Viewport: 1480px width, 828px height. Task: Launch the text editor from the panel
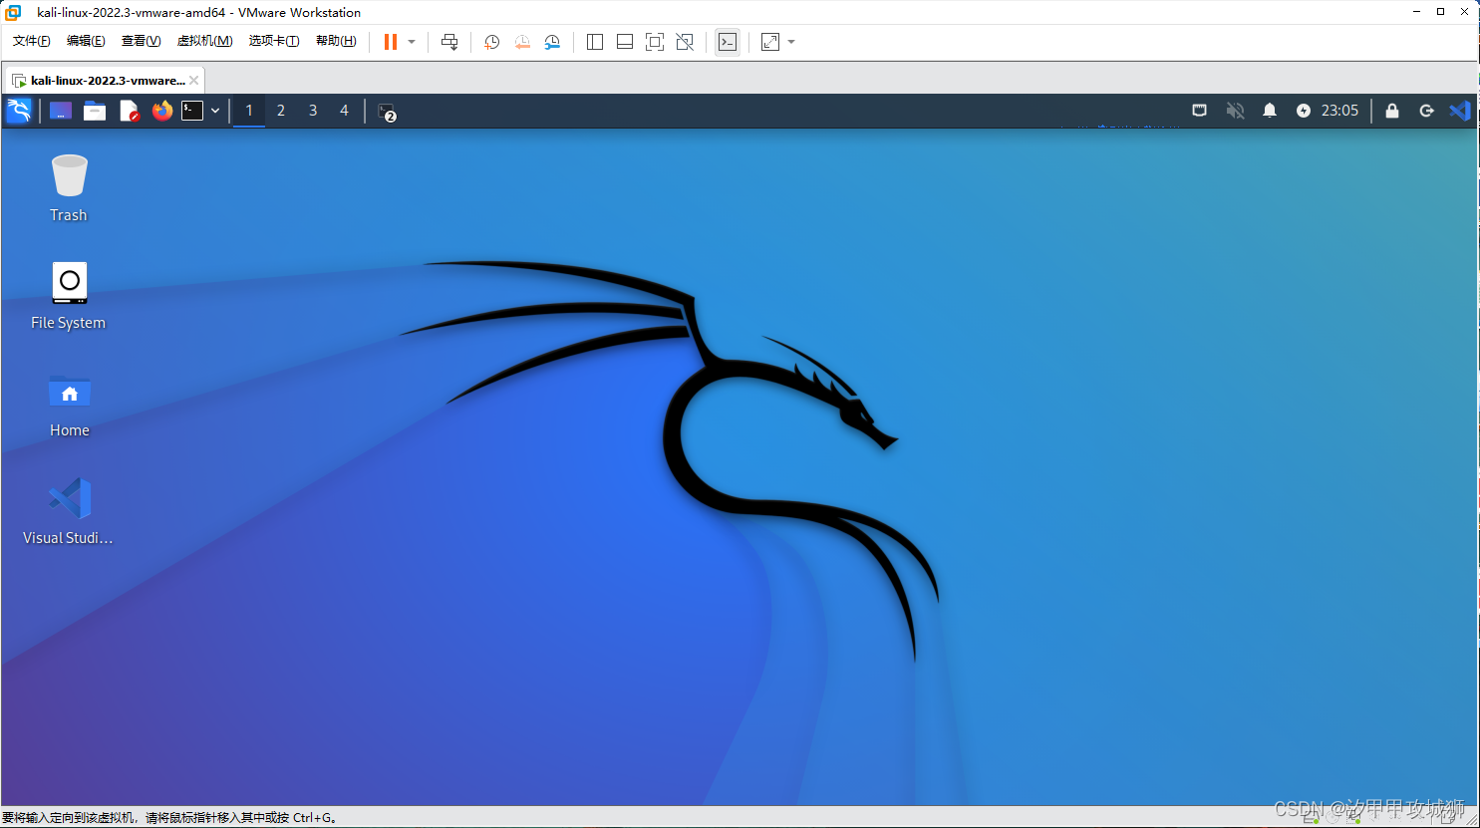129,111
